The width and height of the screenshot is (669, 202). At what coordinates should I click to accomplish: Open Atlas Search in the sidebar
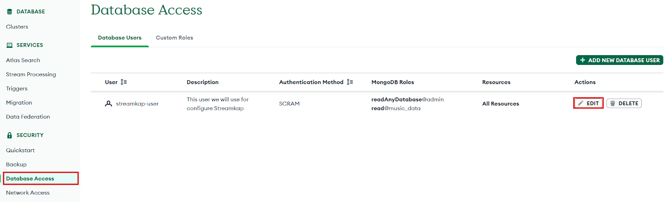point(23,60)
